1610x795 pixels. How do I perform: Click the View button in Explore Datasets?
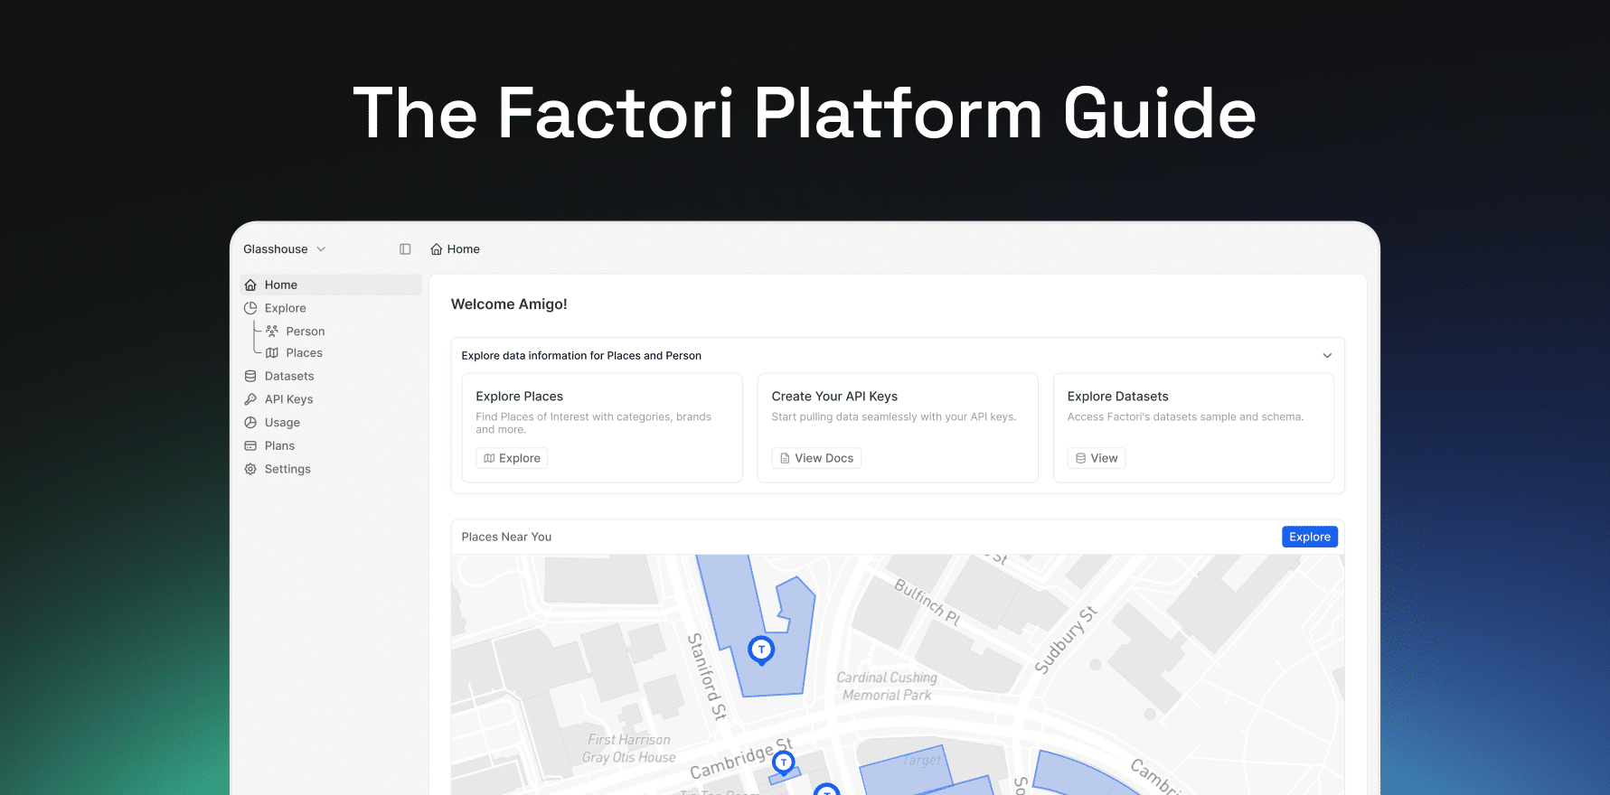pyautogui.click(x=1097, y=458)
